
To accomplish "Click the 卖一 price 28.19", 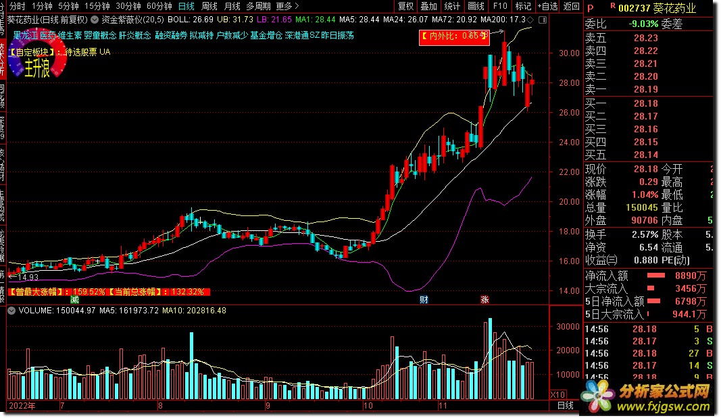I will coord(645,90).
